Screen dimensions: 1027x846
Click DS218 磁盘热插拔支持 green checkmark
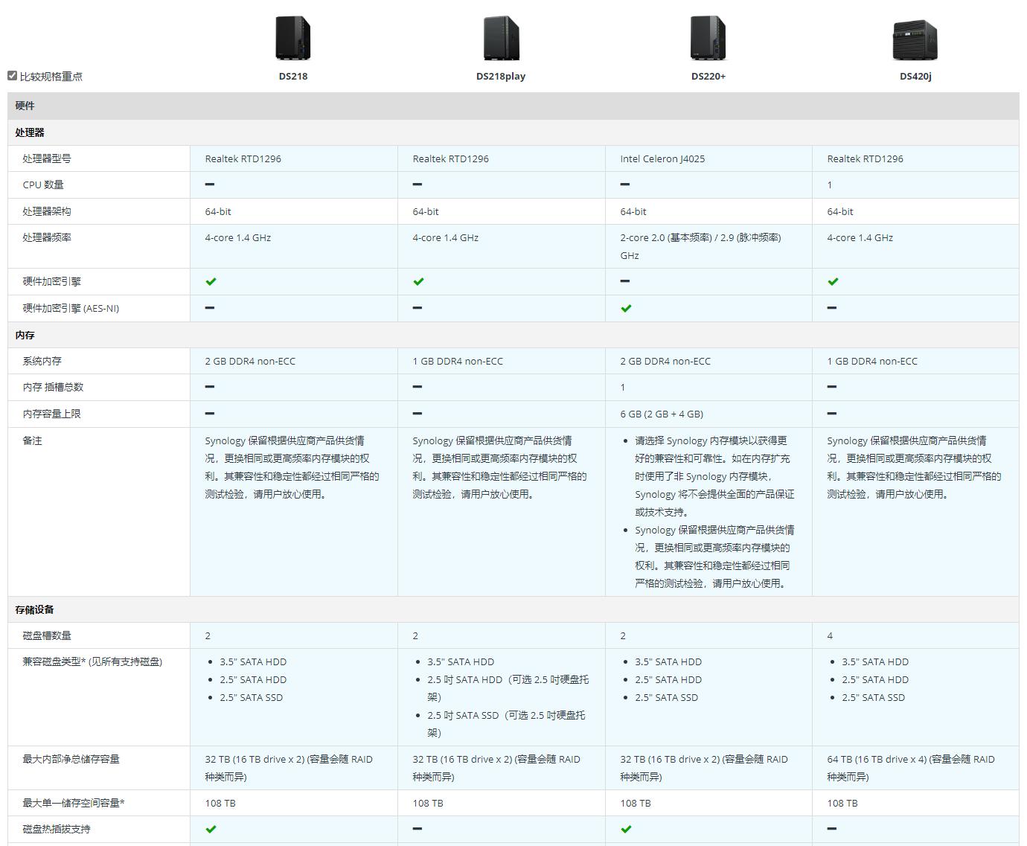[211, 829]
